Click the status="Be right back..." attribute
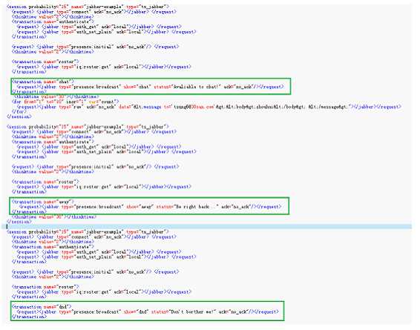The width and height of the screenshot is (420, 330). [x=188, y=207]
